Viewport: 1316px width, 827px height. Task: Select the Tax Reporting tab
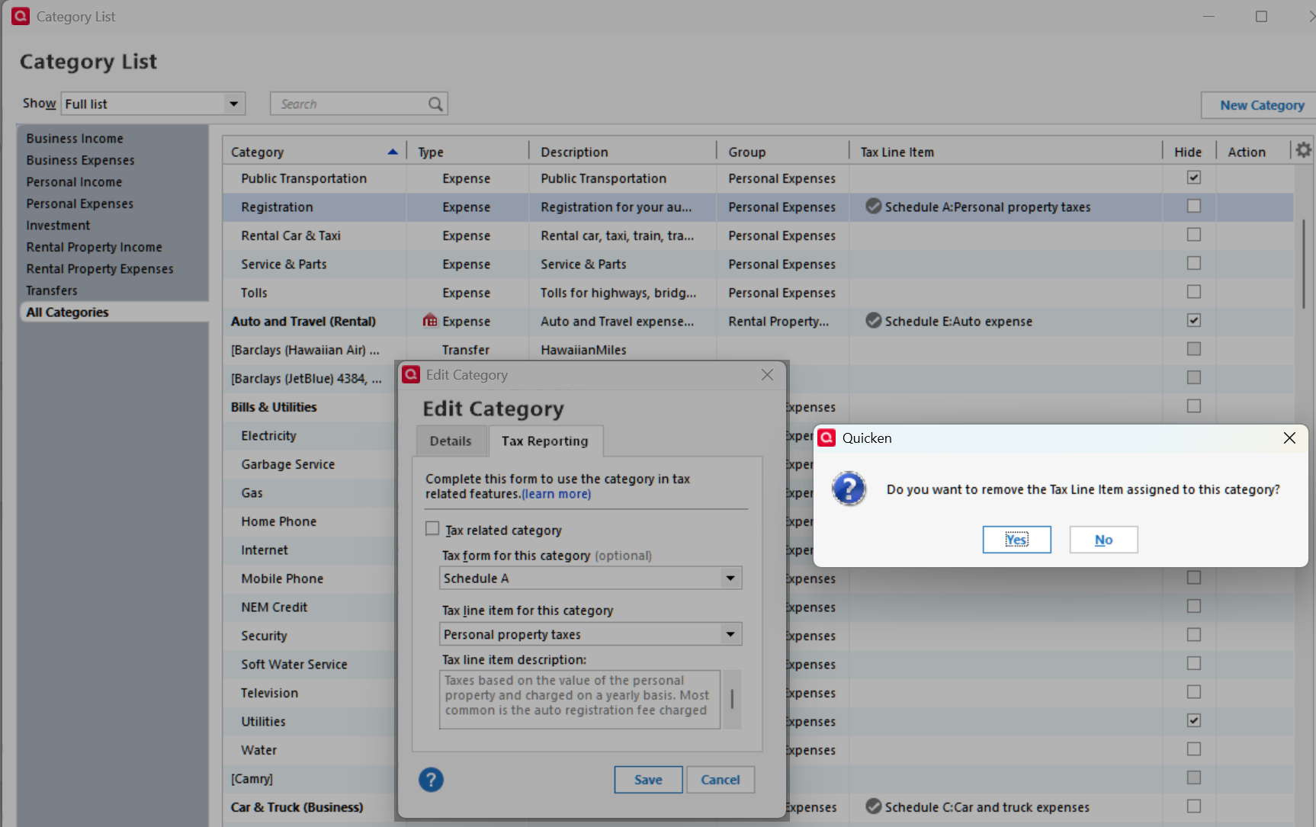[x=545, y=441]
